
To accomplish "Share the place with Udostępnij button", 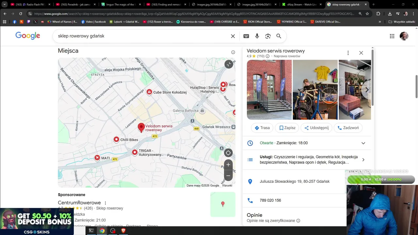I will pyautogui.click(x=316, y=128).
